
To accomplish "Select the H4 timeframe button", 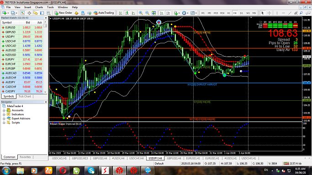I will point(235,13).
